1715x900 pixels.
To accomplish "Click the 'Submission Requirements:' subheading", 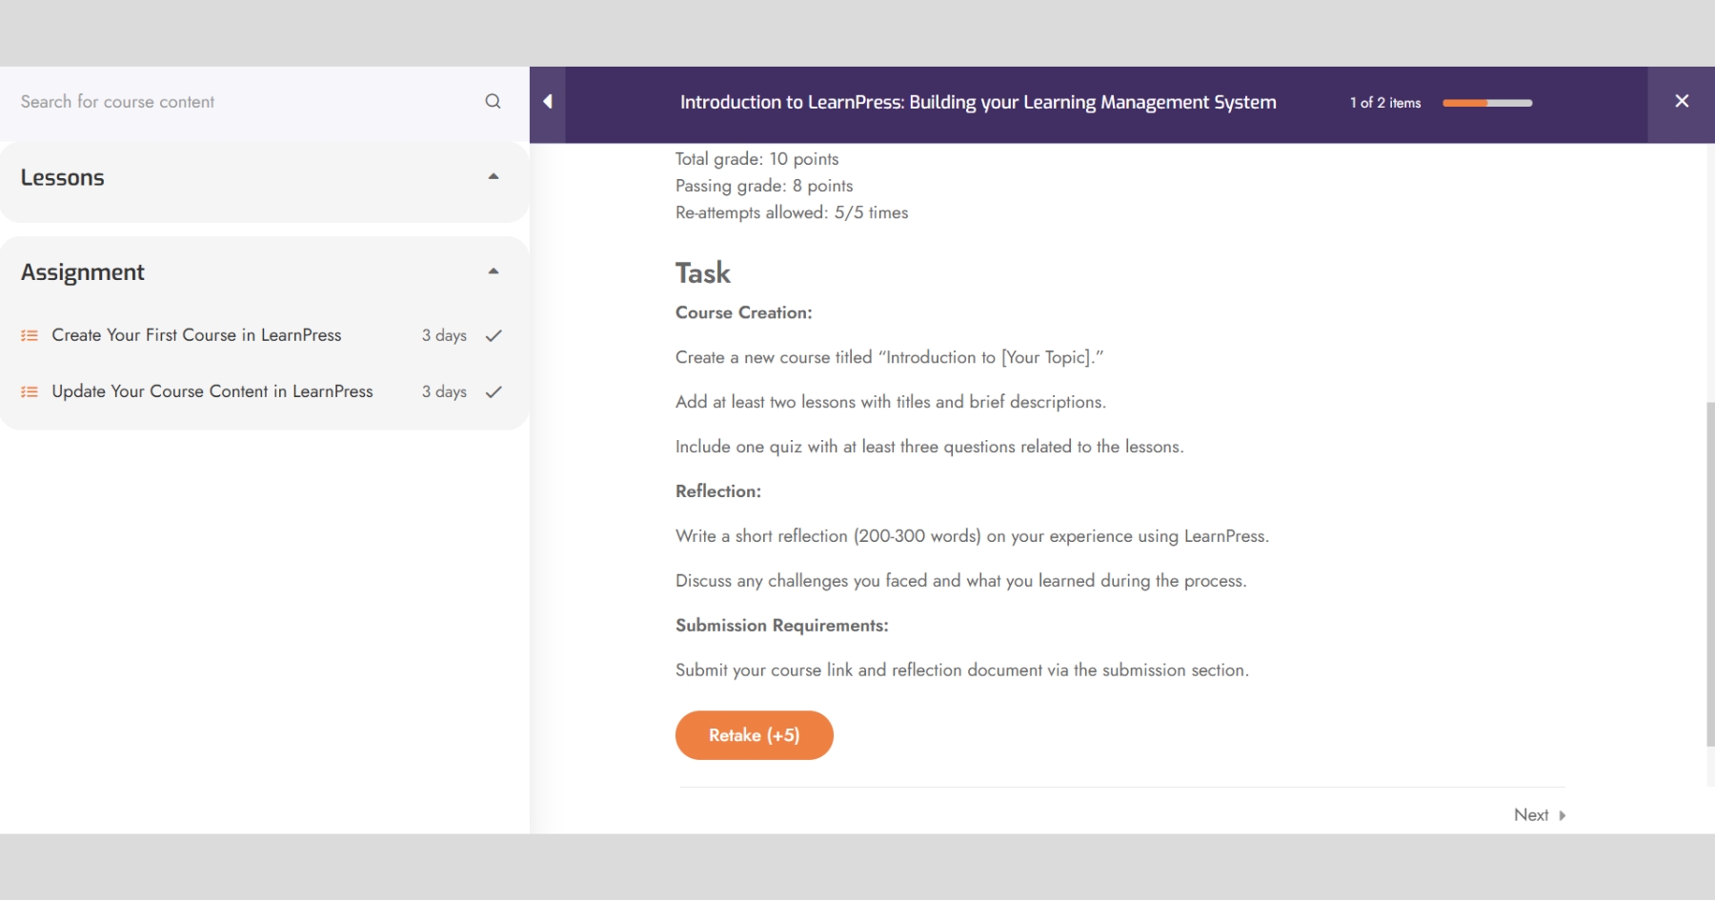I will click(x=782, y=626).
